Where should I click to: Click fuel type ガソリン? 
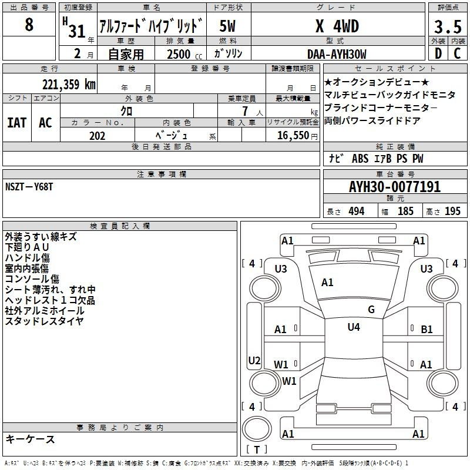pyautogui.click(x=228, y=53)
